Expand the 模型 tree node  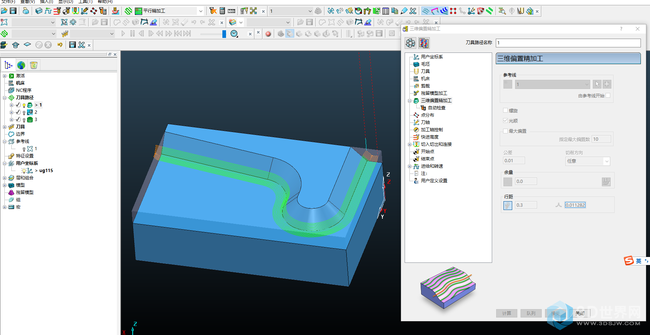coord(5,185)
